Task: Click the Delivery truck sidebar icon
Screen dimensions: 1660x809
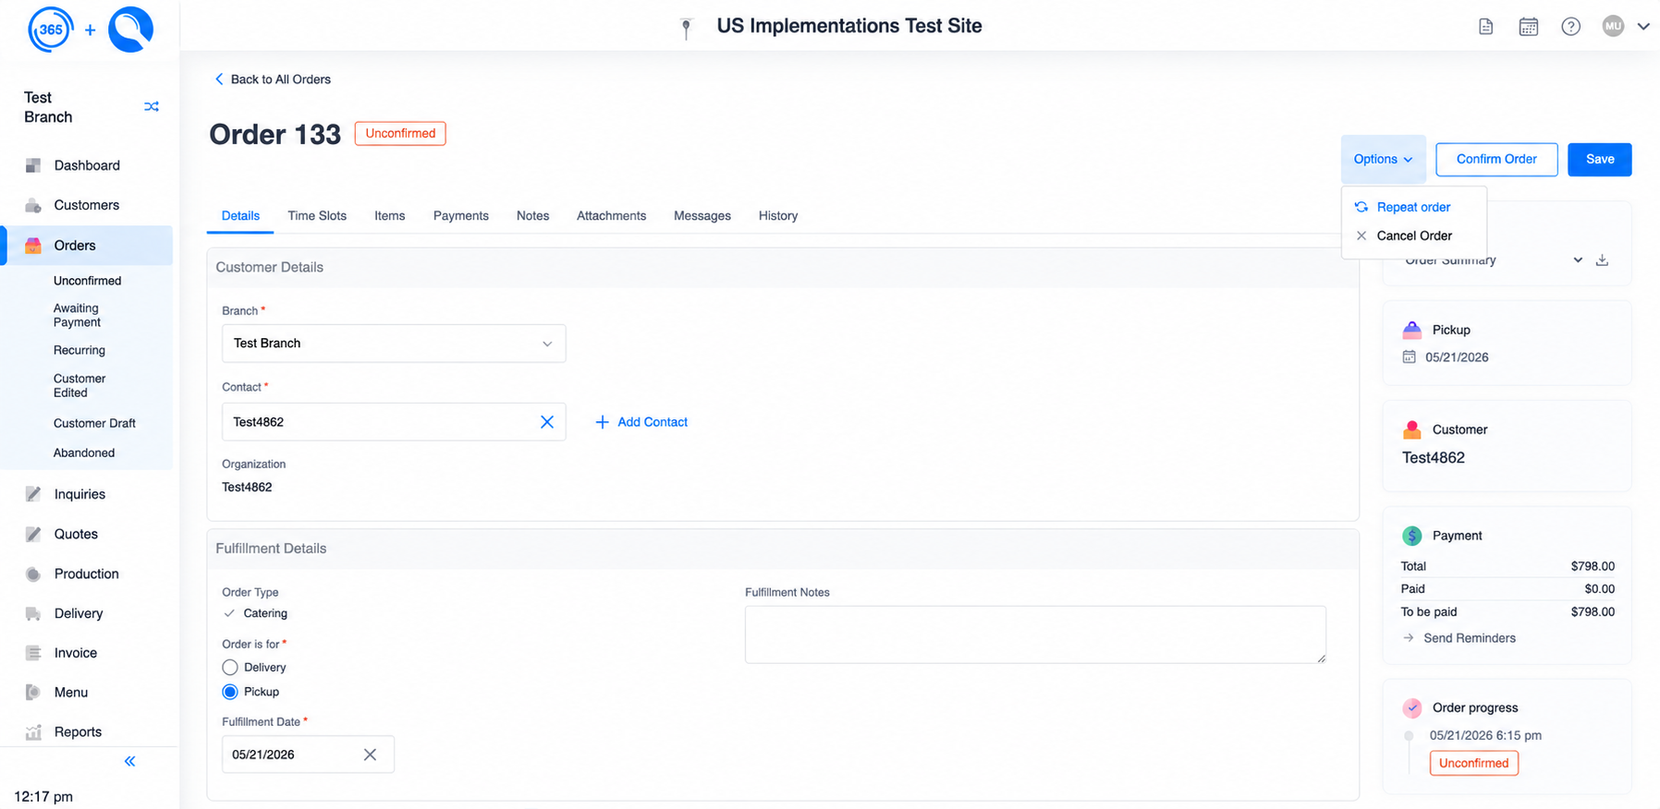Action: 33,613
